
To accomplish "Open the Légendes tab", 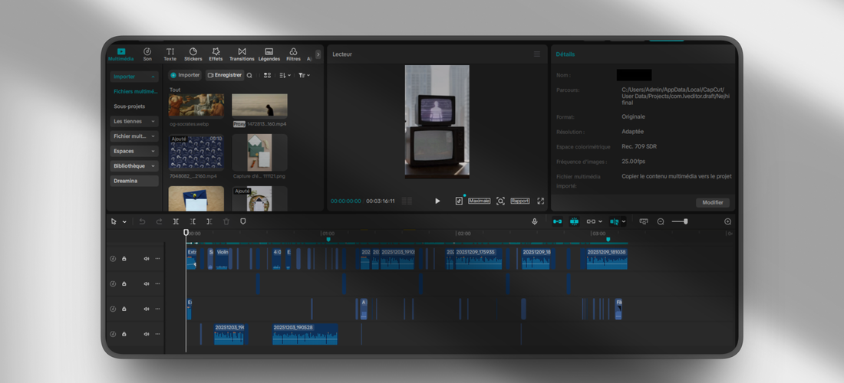I will pyautogui.click(x=269, y=54).
